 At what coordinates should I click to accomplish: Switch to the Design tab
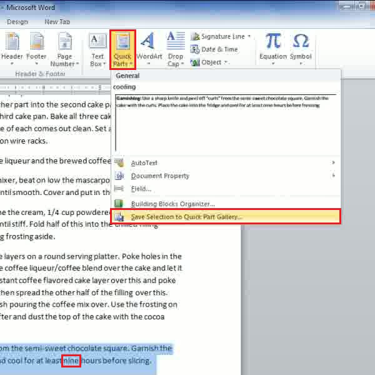17,22
